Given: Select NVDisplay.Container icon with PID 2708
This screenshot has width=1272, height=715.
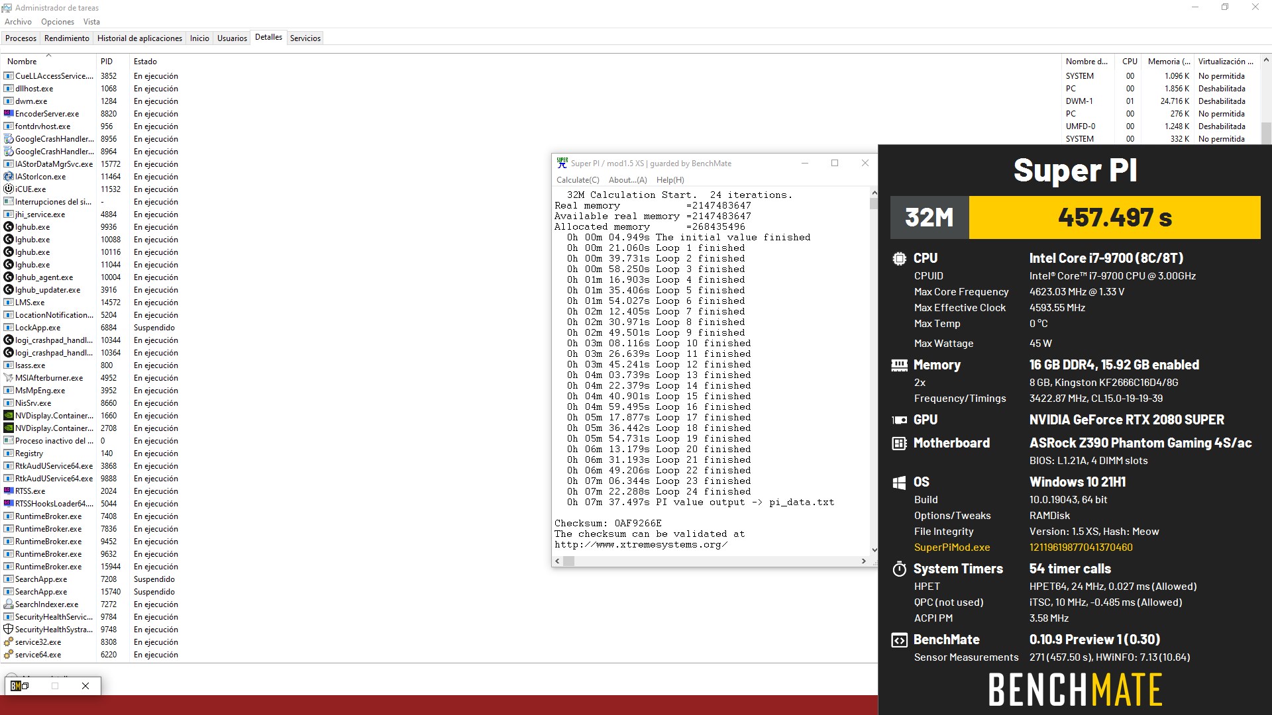Looking at the screenshot, I should pos(9,428).
